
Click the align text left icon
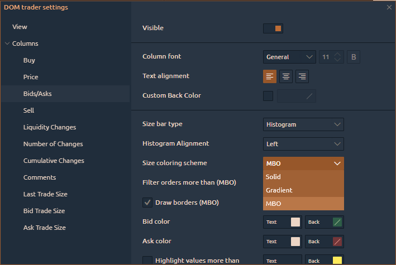pos(270,76)
